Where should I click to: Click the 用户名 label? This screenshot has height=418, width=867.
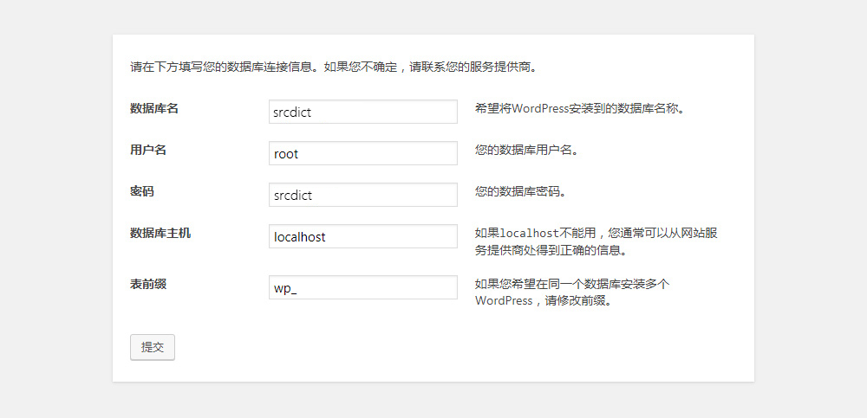tap(148, 150)
